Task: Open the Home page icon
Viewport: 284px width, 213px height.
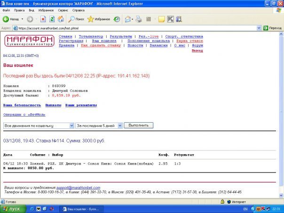Action: tap(61, 19)
